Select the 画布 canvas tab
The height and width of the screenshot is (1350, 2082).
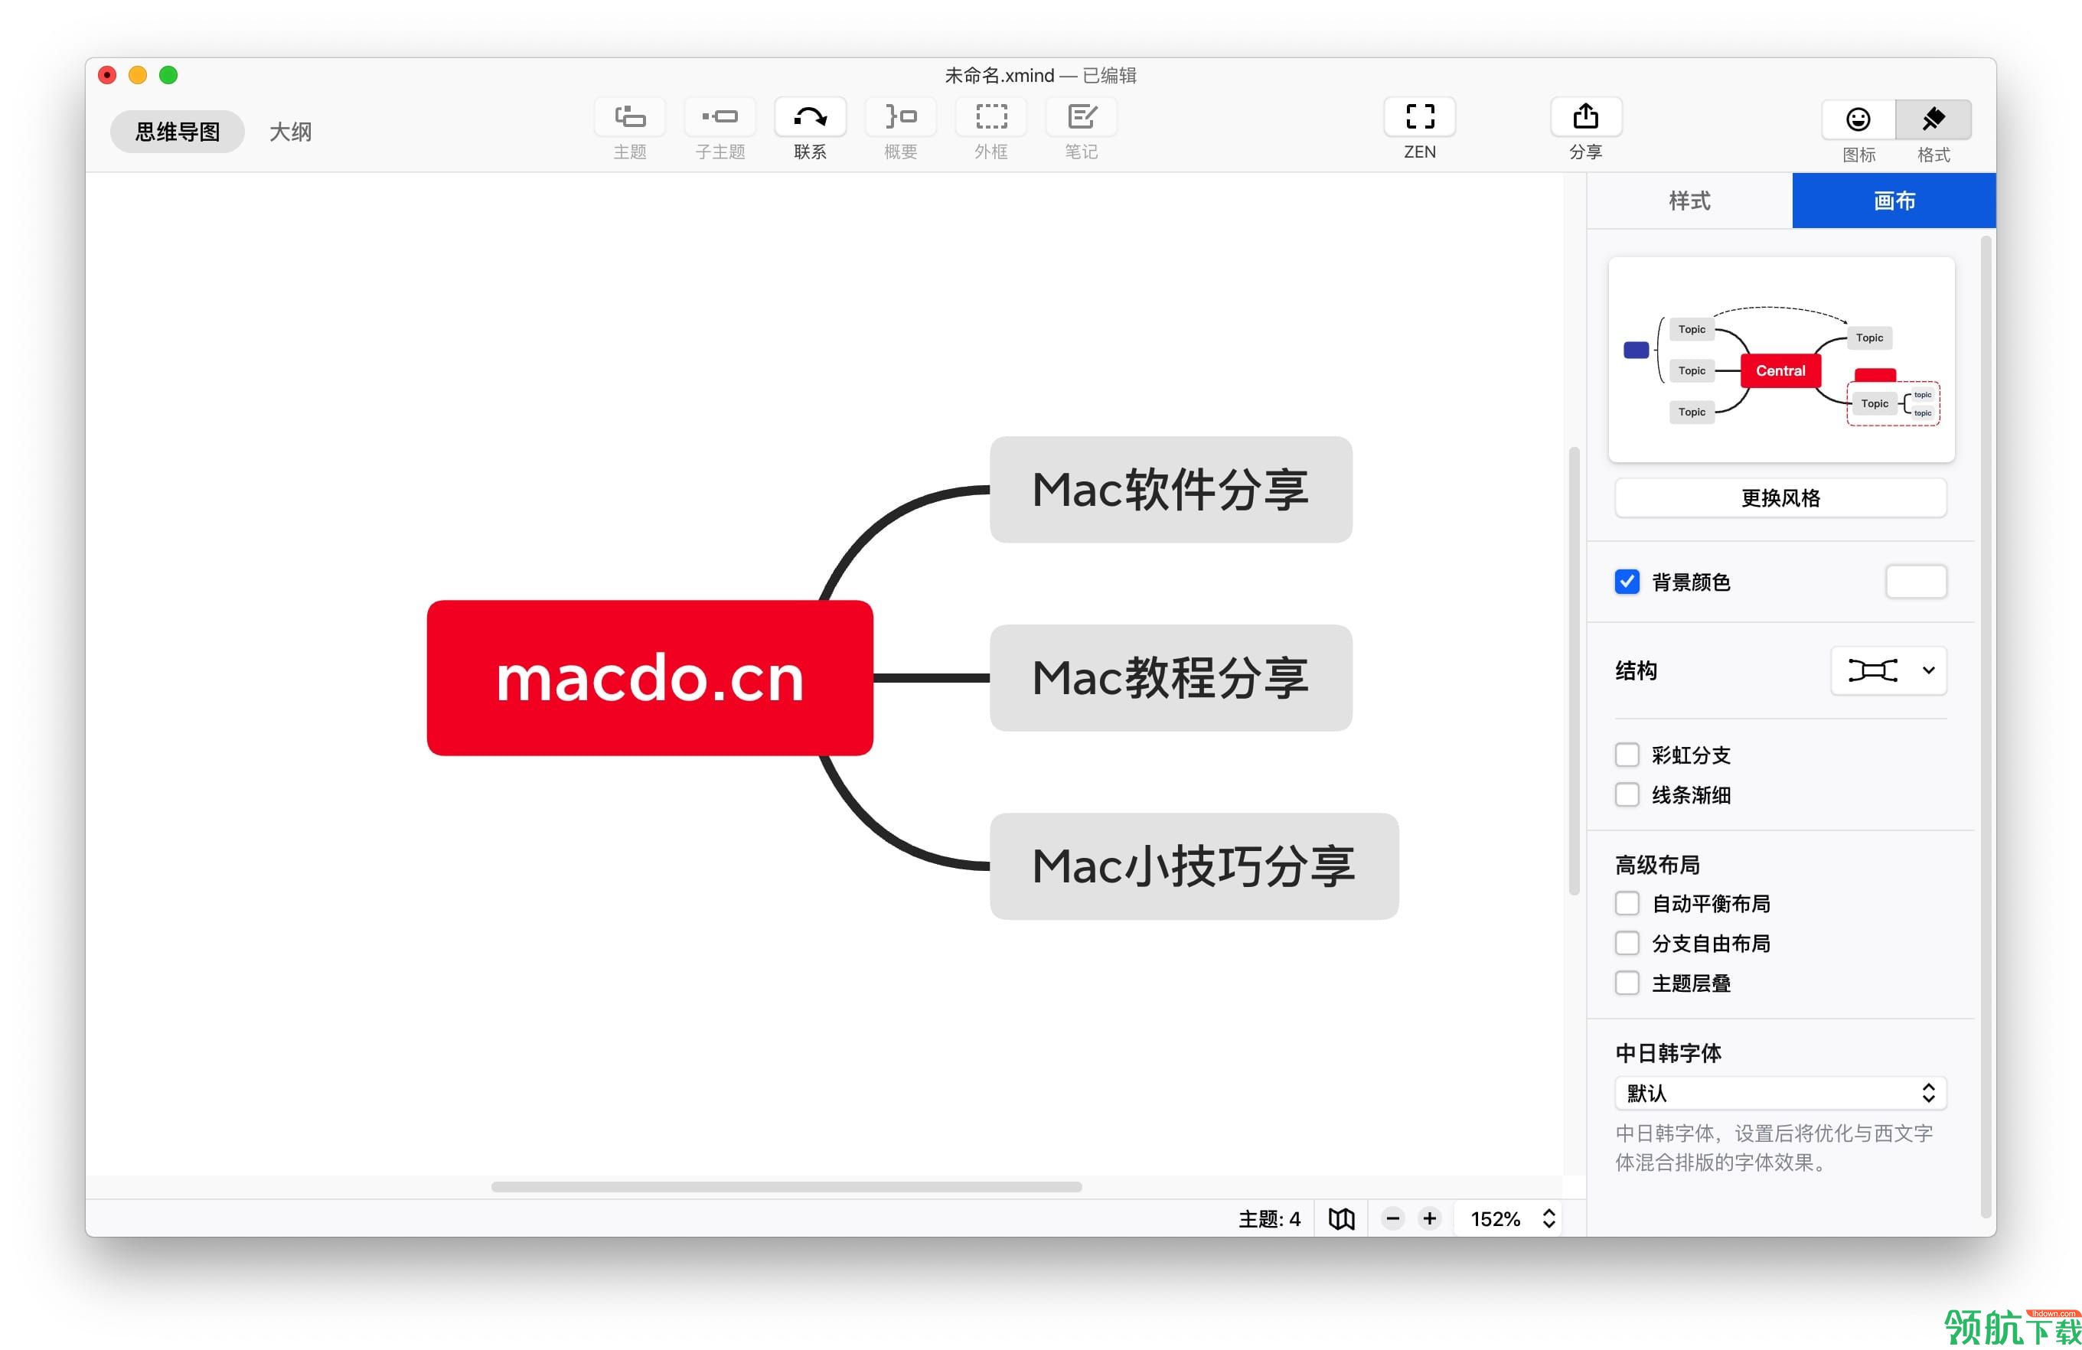click(x=1894, y=201)
